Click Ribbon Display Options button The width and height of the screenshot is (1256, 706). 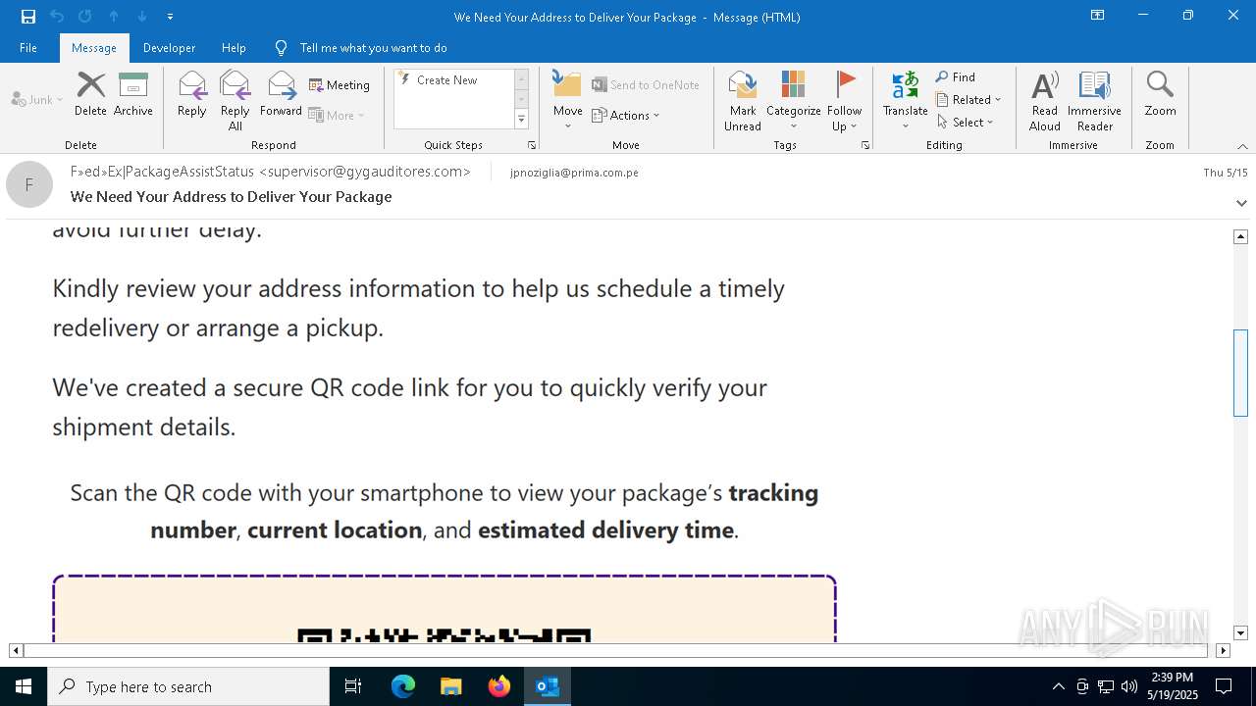tap(1098, 16)
